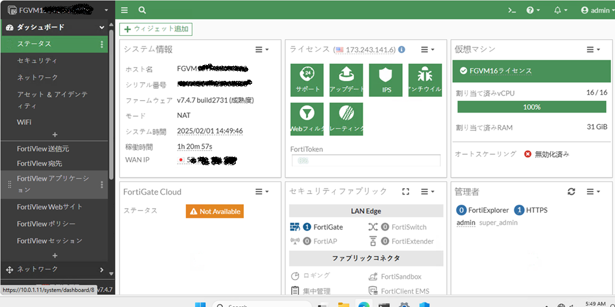Click the ウィジェット追加 button

(156, 29)
